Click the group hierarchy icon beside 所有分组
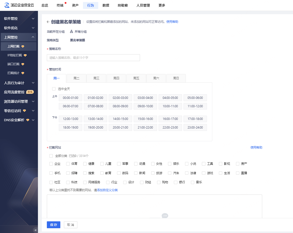The width and height of the screenshot is (293, 233). pyautogui.click(x=71, y=32)
